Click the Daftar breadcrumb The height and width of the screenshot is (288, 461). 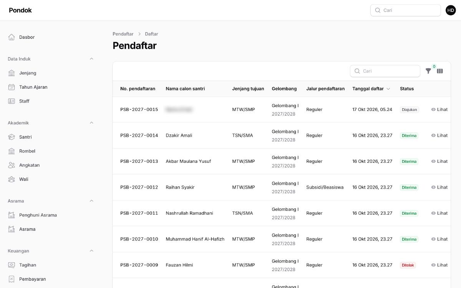(151, 34)
